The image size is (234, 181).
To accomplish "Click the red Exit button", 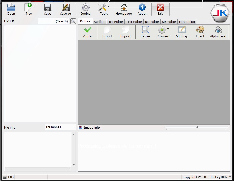I will [160, 9].
